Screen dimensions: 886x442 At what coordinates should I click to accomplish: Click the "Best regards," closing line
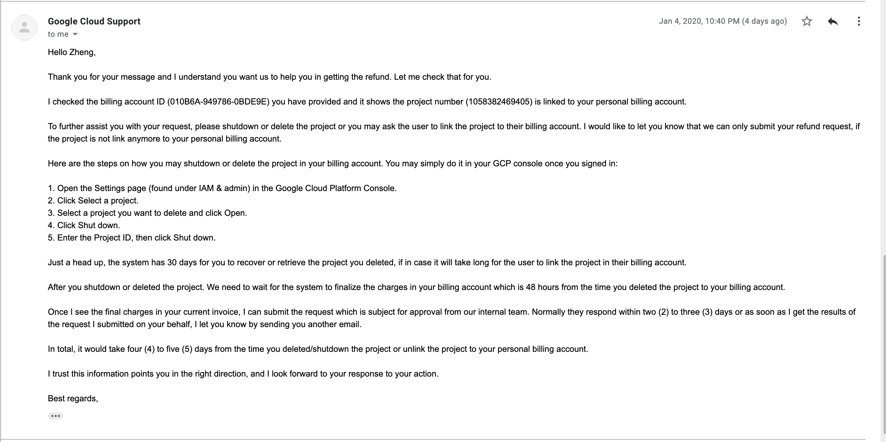pos(73,399)
